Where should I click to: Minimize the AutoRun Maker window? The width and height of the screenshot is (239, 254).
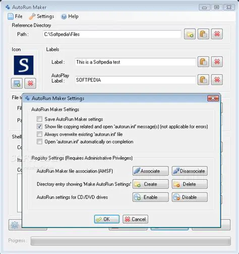[x=204, y=7]
